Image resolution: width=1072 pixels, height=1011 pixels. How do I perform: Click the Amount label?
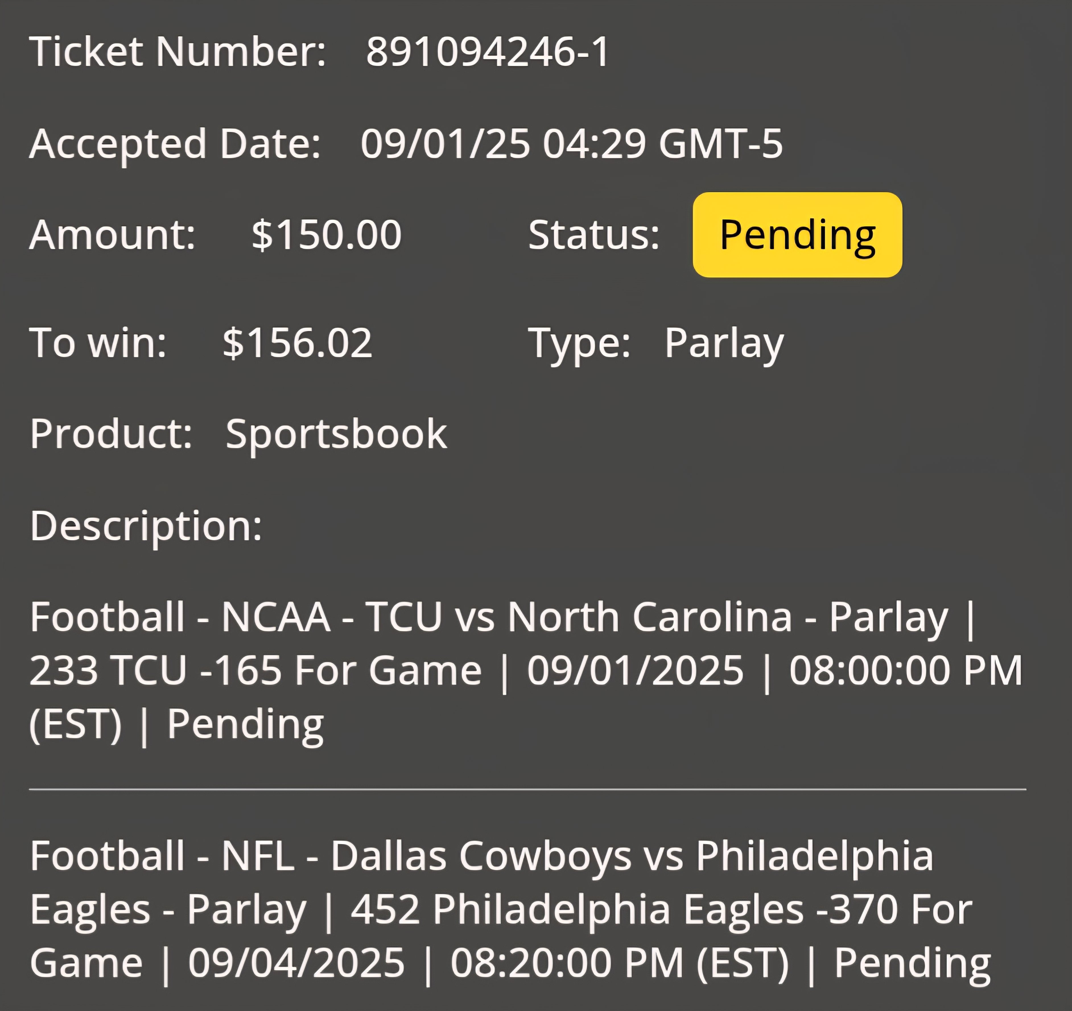[x=113, y=235]
